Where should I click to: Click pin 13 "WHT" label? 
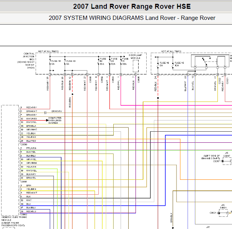click(x=29, y=200)
